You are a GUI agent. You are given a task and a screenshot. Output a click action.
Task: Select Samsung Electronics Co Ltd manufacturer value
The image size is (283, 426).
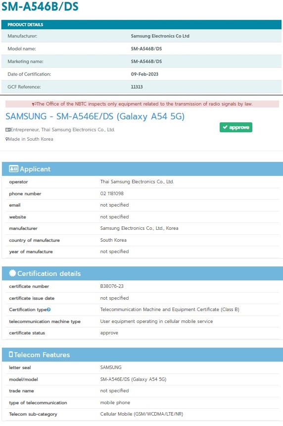[160, 36]
